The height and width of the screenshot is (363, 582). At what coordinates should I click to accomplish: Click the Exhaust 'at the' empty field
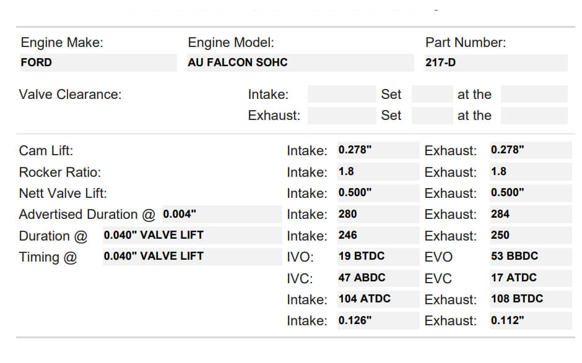(x=534, y=116)
